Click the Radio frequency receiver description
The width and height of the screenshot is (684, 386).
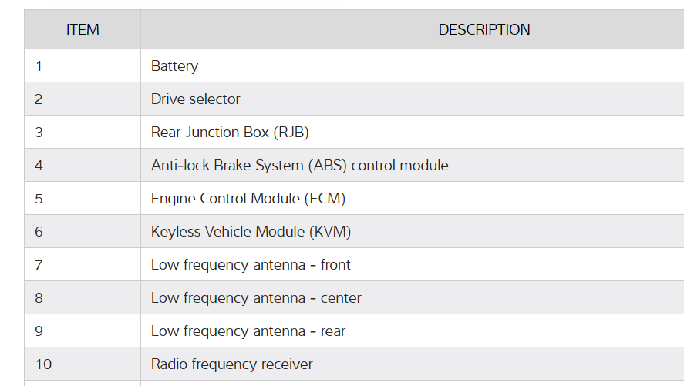[x=232, y=364]
